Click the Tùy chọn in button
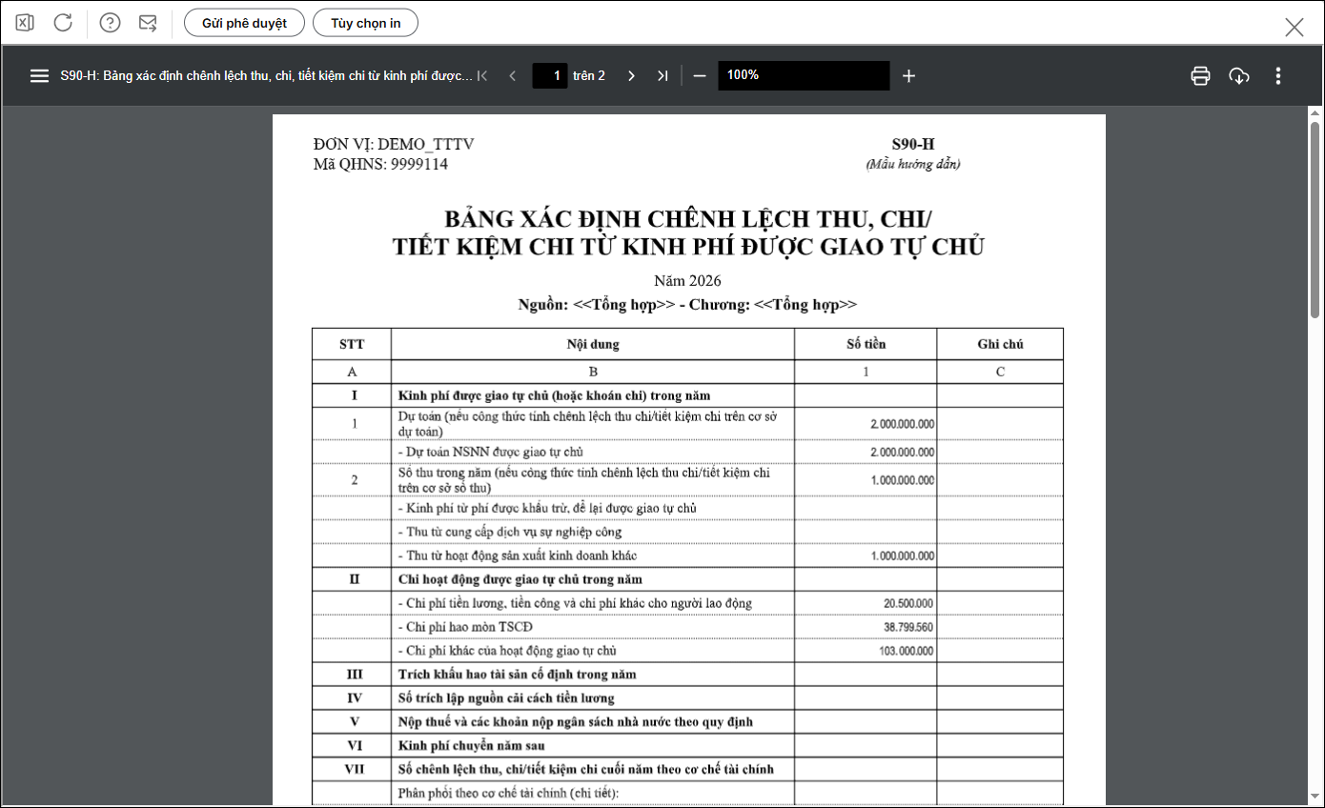 point(365,23)
